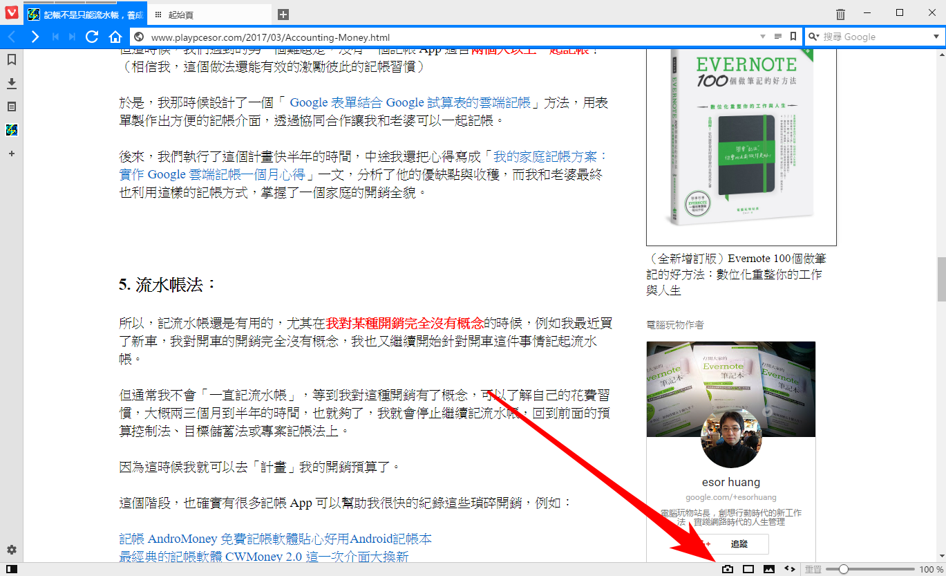Open 我的家庭記帳方案 article link
The image size is (946, 576).
point(363,165)
